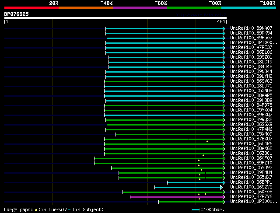The width and height of the screenshot is (280, 213).
Task: Select the UniRef100_Q6L4R6 label
Action: pos(251,144)
